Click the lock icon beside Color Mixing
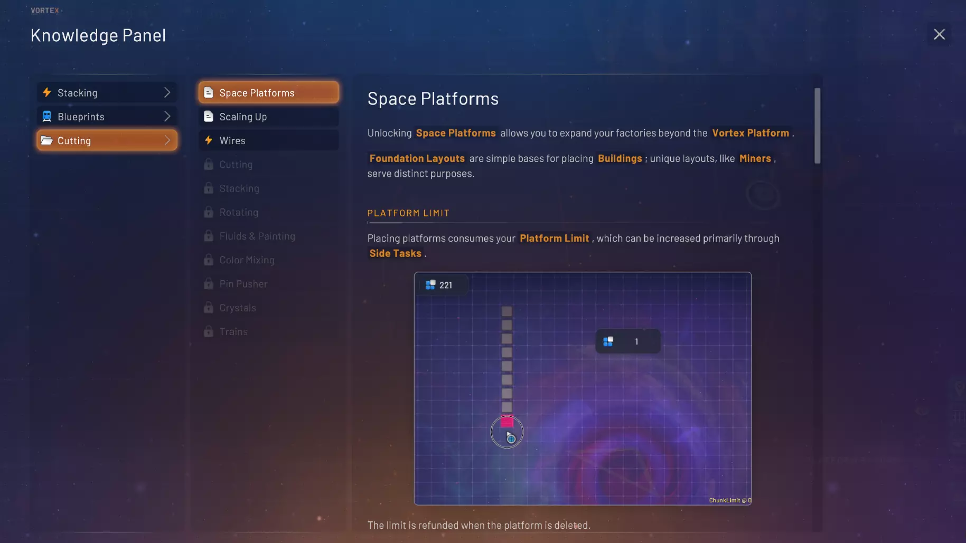 tap(209, 260)
